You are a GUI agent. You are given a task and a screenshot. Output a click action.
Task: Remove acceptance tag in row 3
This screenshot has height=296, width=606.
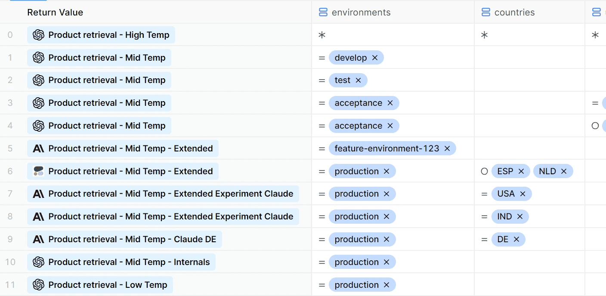[390, 103]
